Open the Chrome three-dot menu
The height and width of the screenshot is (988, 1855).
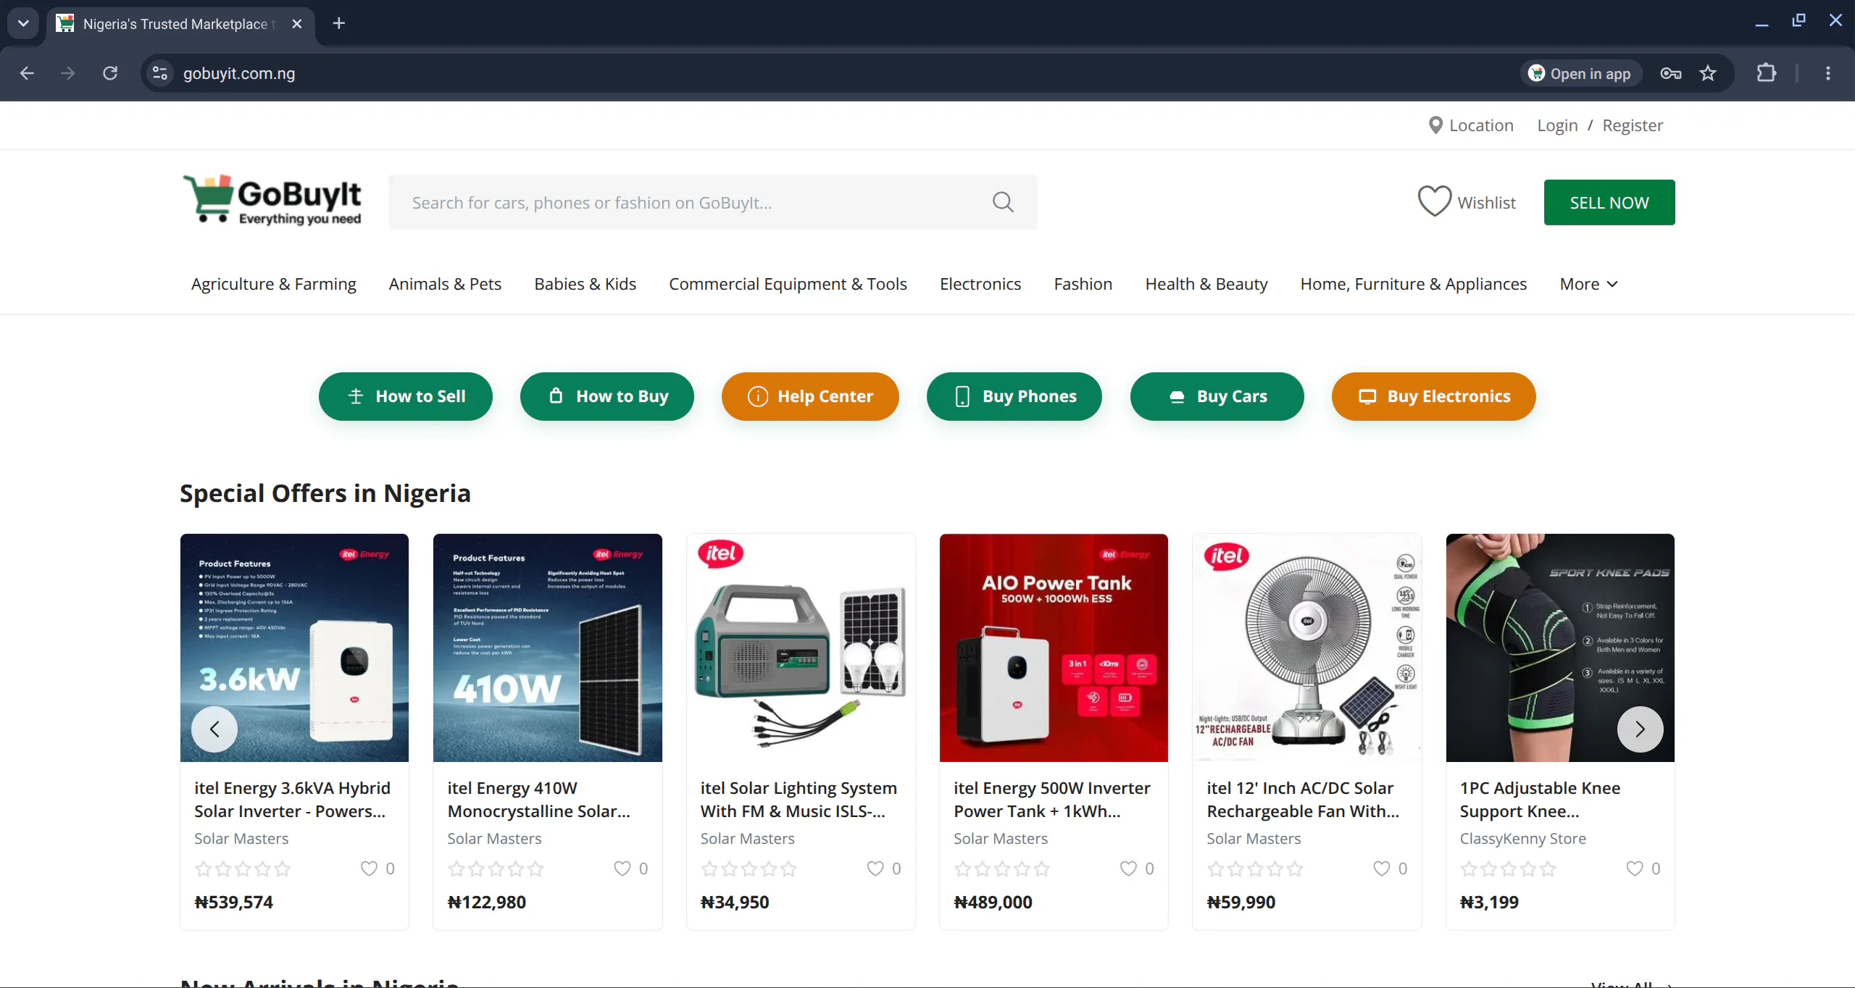[1828, 73]
